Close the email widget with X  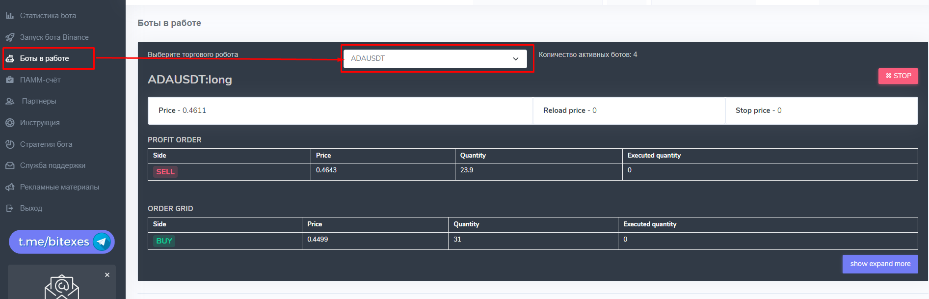coord(107,275)
